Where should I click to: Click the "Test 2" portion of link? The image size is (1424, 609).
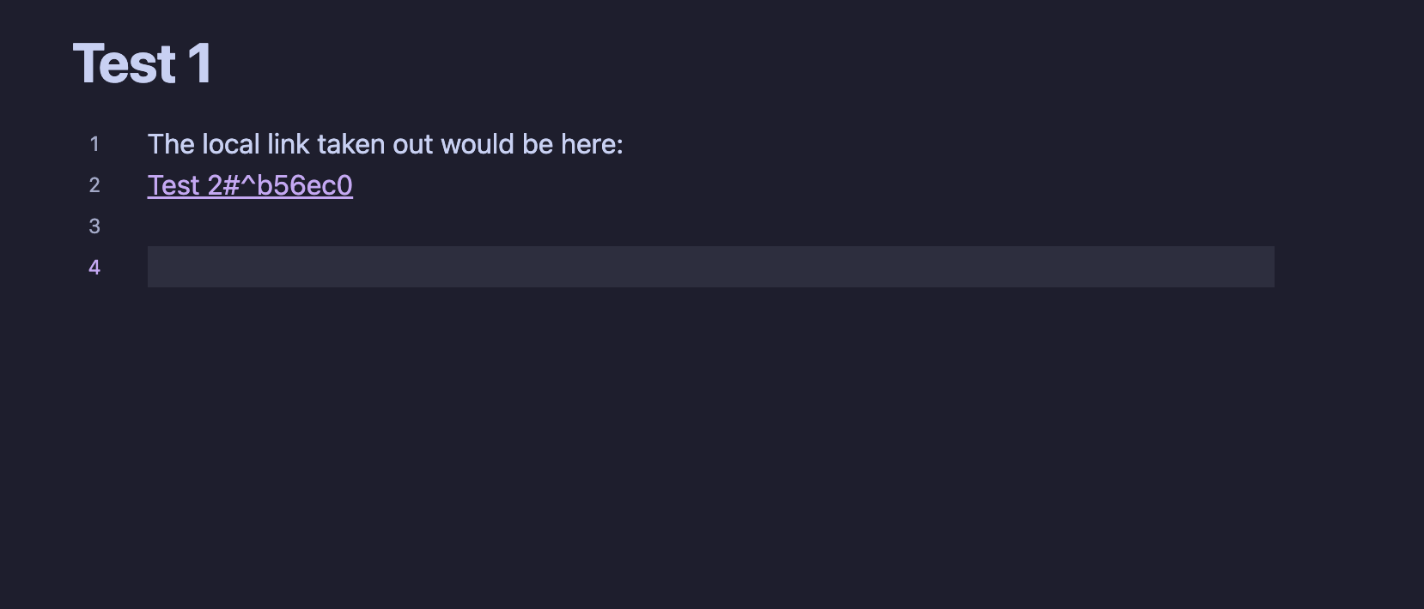coord(185,185)
